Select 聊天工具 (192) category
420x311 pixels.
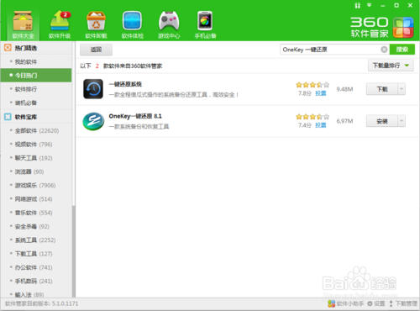tap(36, 158)
